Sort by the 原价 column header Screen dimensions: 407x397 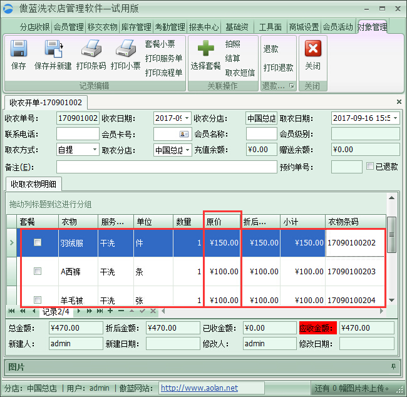click(x=223, y=222)
